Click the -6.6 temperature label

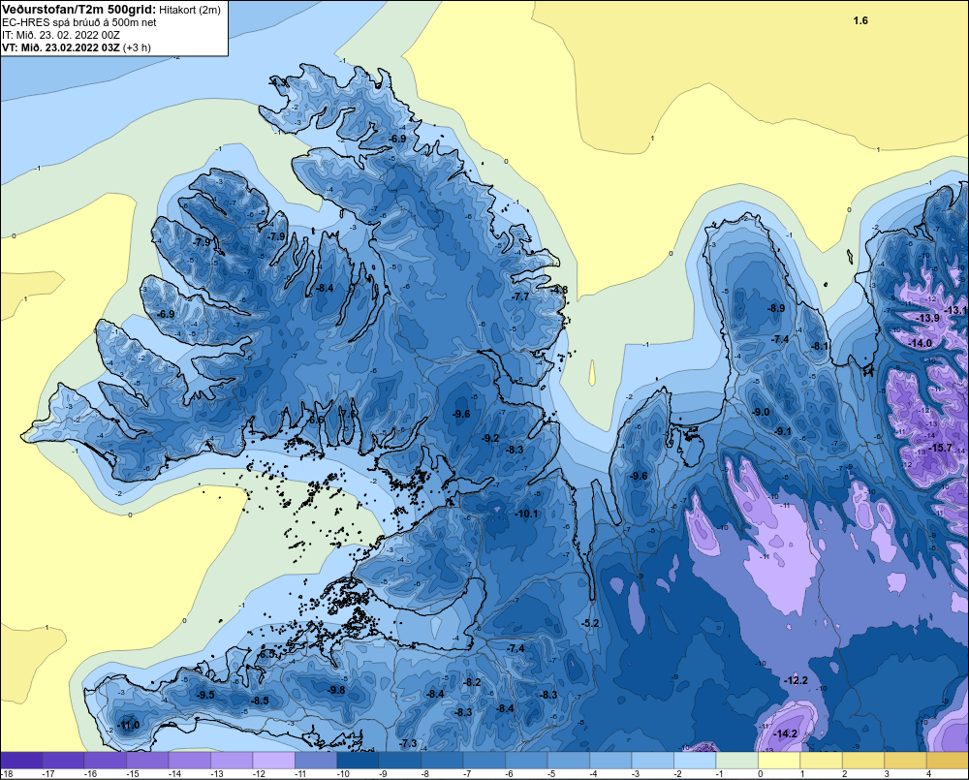pos(316,420)
